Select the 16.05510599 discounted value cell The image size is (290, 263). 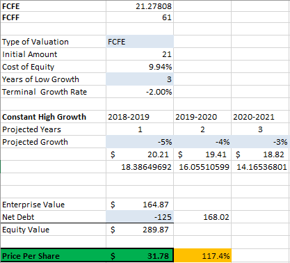pyautogui.click(x=202, y=167)
